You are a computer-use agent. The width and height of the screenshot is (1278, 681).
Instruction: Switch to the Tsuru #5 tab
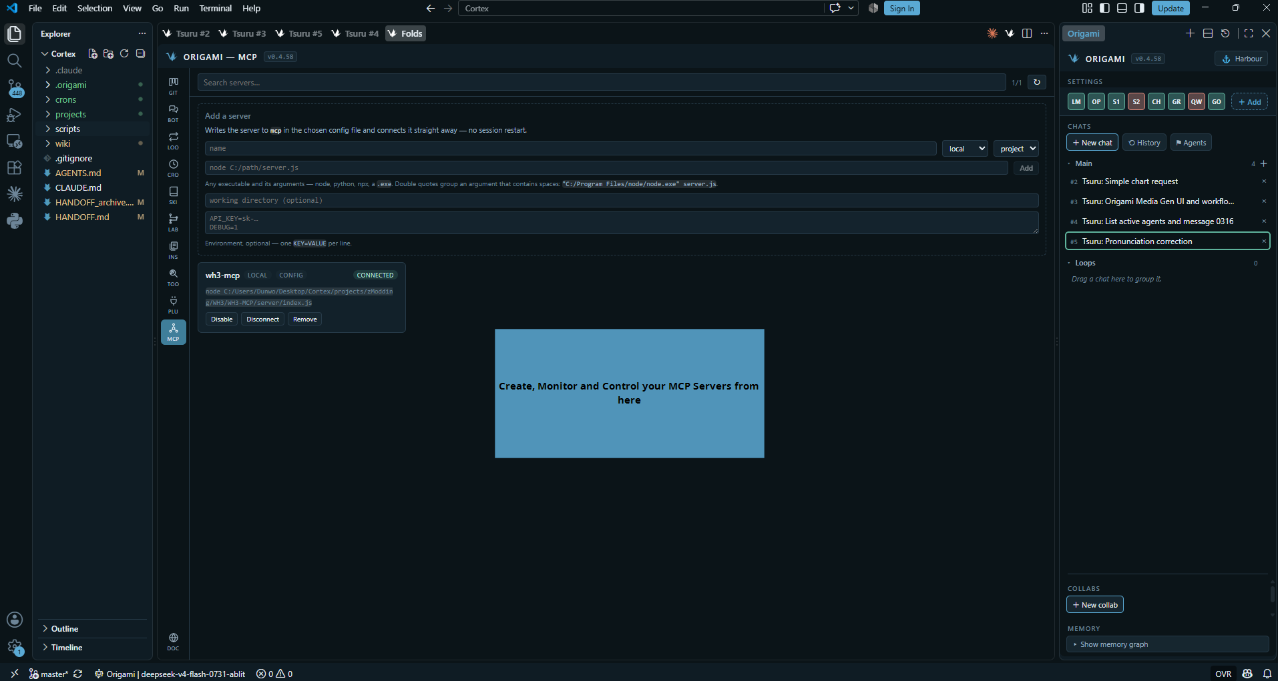pos(299,33)
